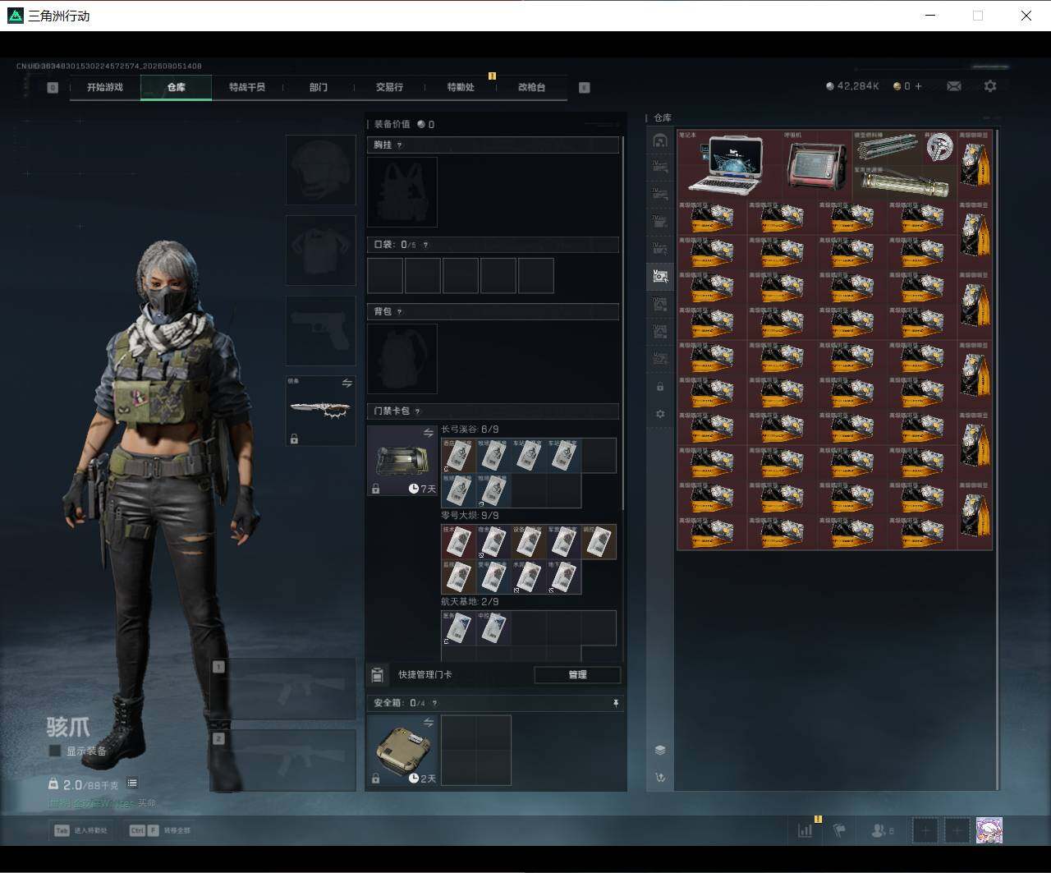This screenshot has width=1051, height=873.
Task: Switch to the 开始游戏 tab
Action: (105, 87)
